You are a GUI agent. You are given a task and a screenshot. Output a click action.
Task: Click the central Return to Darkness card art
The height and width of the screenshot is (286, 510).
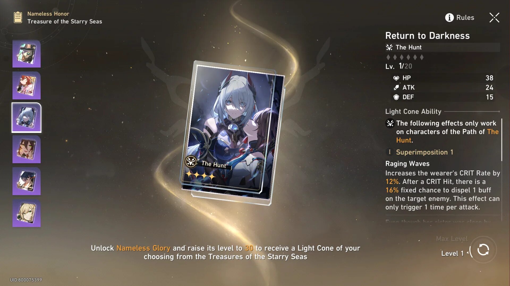pyautogui.click(x=232, y=132)
